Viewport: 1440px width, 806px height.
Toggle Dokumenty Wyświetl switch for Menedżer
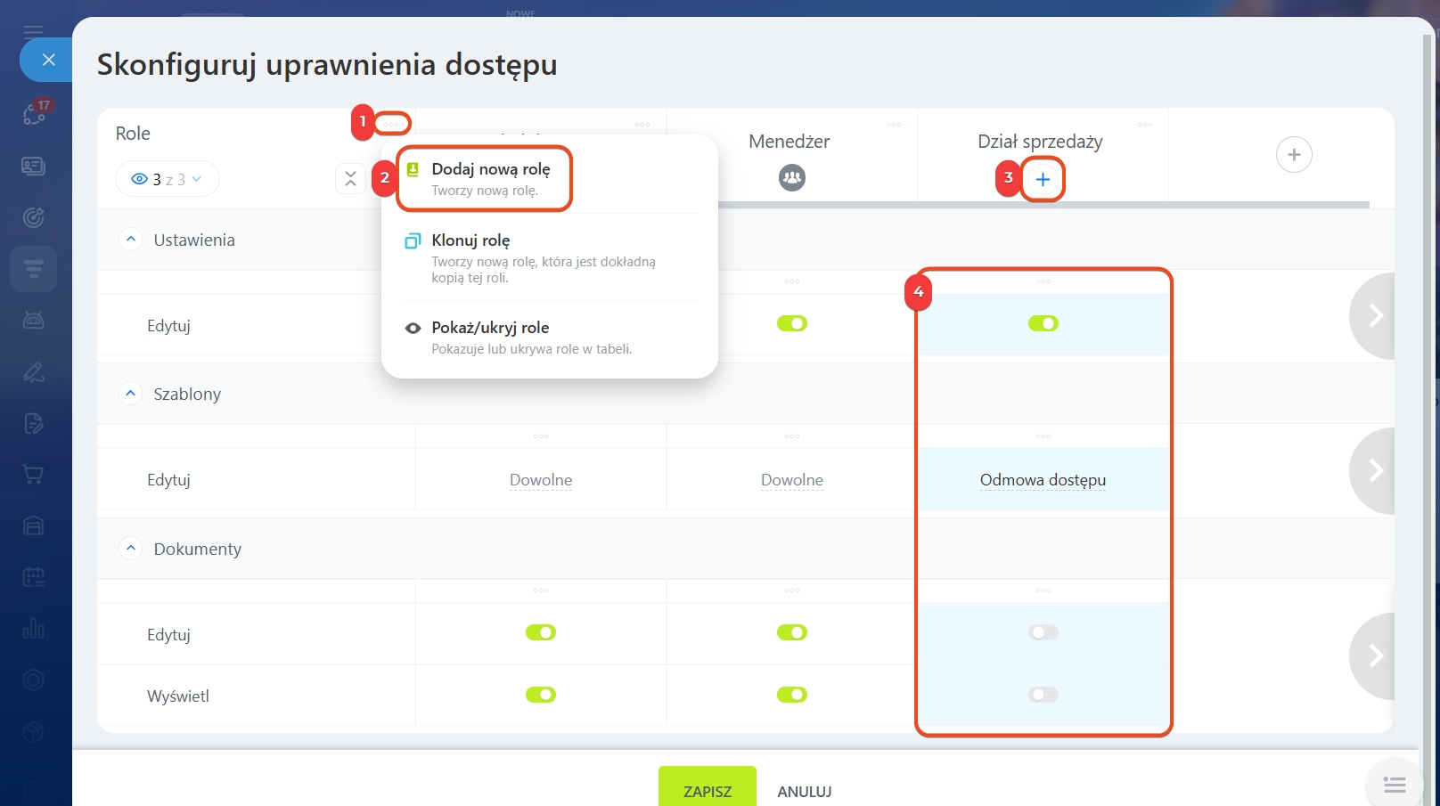tap(791, 695)
